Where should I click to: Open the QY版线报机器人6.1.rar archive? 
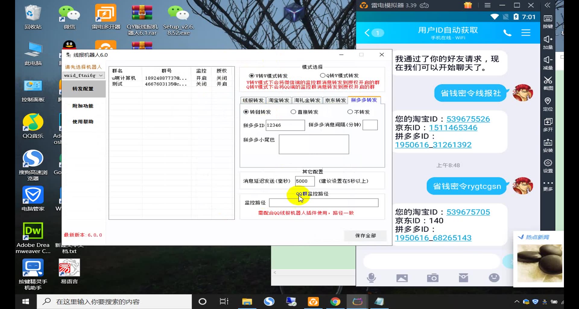pos(142,20)
